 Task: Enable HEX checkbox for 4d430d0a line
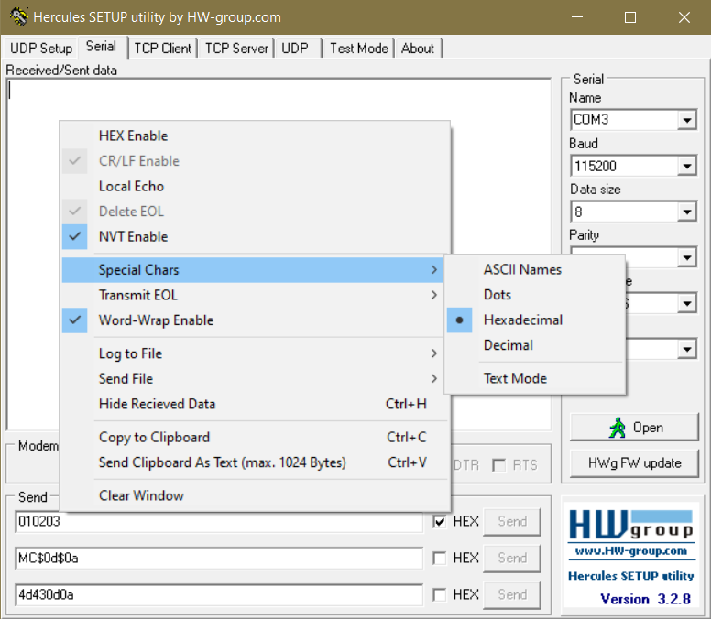439,594
